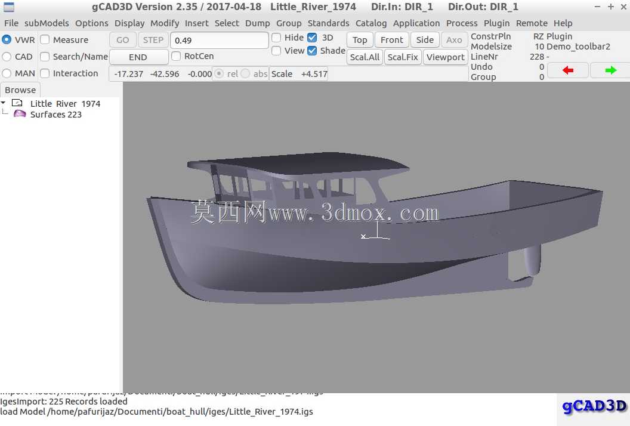
Task: Click the coordinate readout -17.237
Action: click(129, 74)
